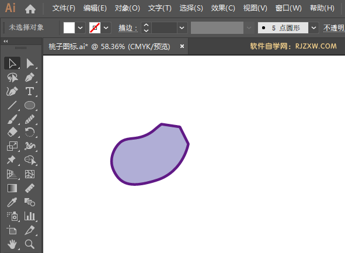
Task: Select the Blend tool
Action: tap(30, 202)
